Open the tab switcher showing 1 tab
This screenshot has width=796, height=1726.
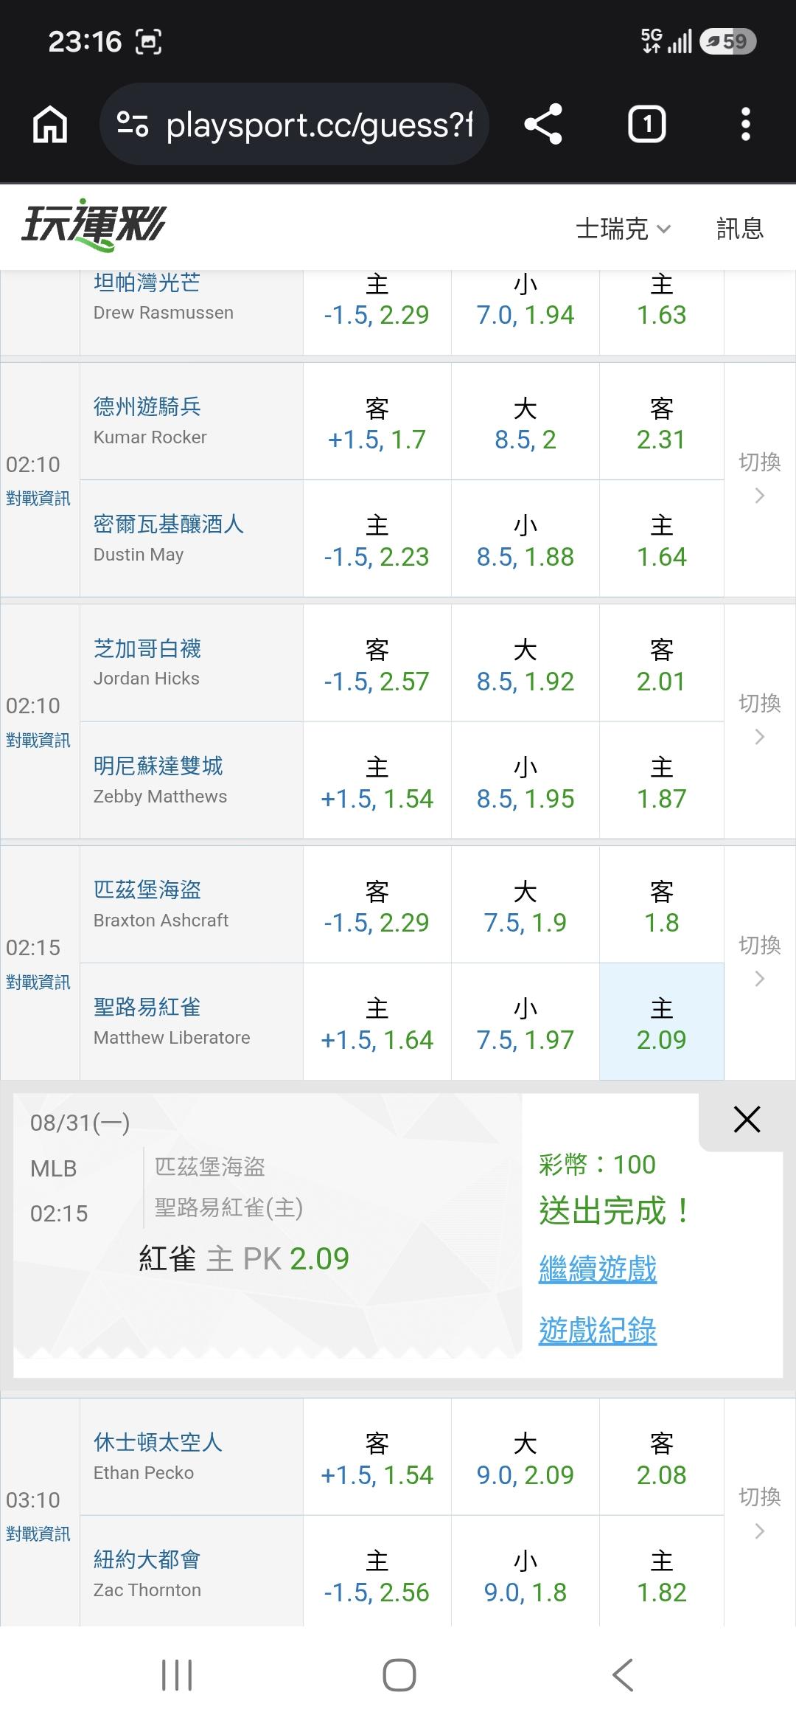(647, 124)
